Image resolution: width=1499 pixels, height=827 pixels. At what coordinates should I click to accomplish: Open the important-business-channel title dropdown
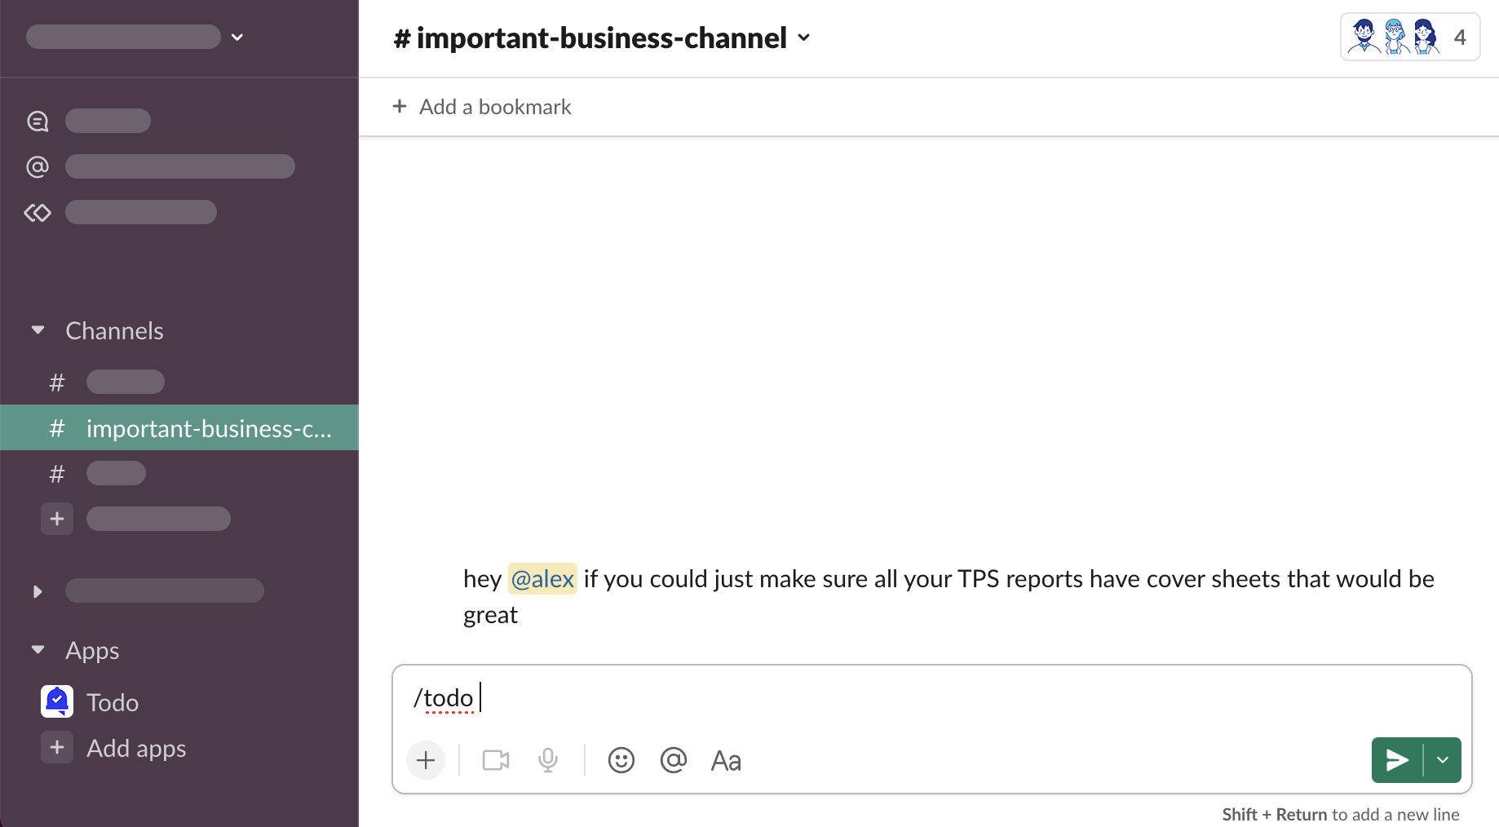[804, 38]
